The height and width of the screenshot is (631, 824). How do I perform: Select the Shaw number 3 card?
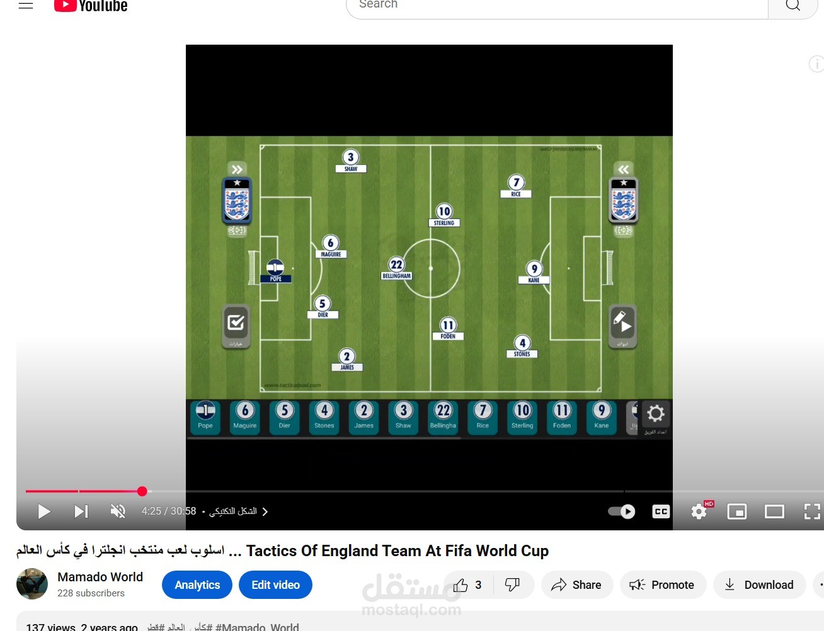click(x=404, y=416)
